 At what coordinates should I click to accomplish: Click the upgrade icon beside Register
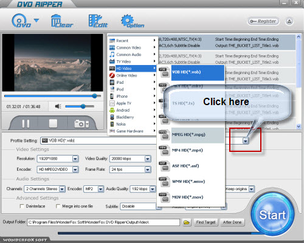[x=289, y=21]
